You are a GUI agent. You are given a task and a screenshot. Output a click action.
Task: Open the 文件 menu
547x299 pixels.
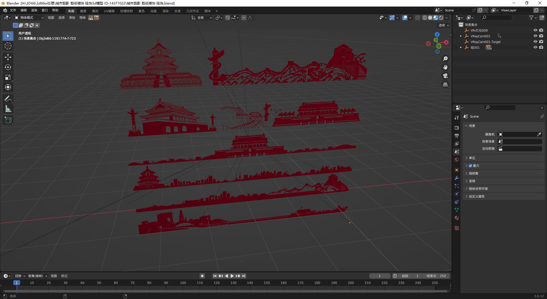click(13, 10)
